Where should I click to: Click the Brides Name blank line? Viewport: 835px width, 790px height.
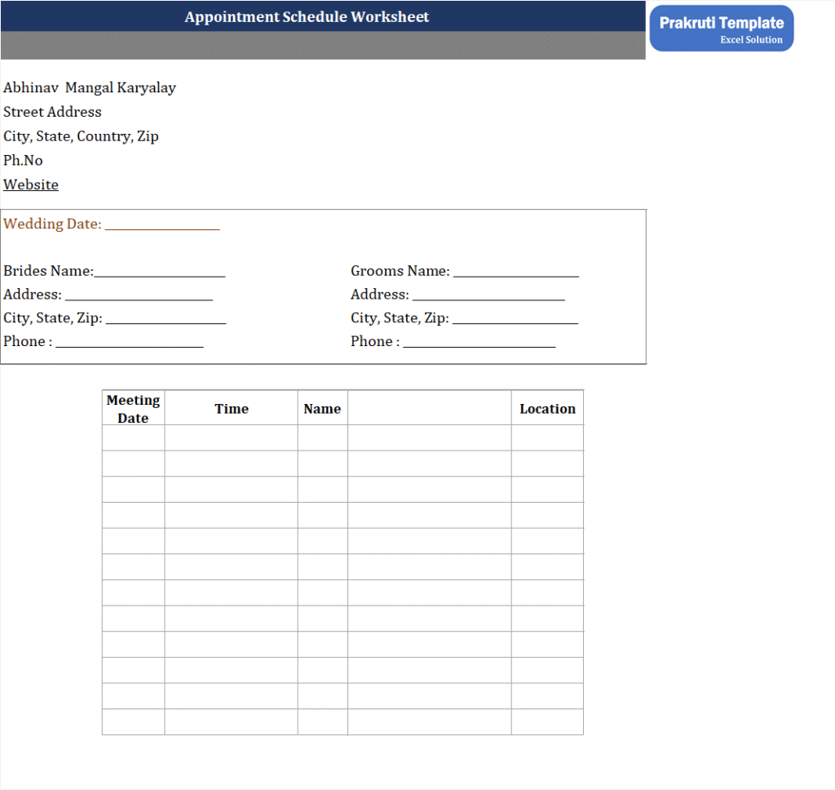(160, 272)
